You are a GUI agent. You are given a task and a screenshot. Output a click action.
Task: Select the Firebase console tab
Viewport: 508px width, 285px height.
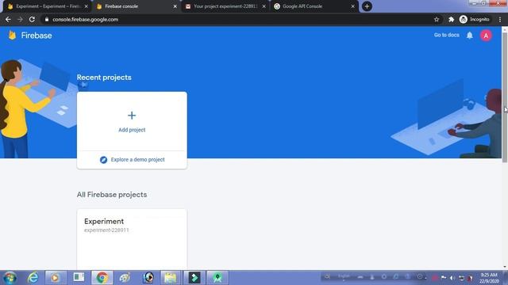tap(136, 6)
